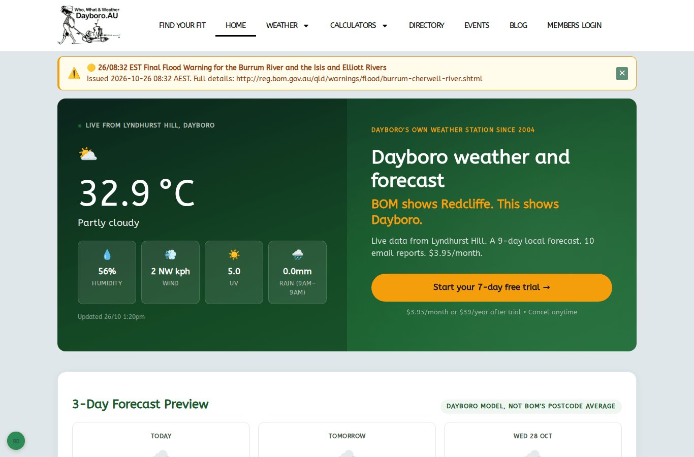
Task: Open the Find Your Fit page
Action: [182, 25]
